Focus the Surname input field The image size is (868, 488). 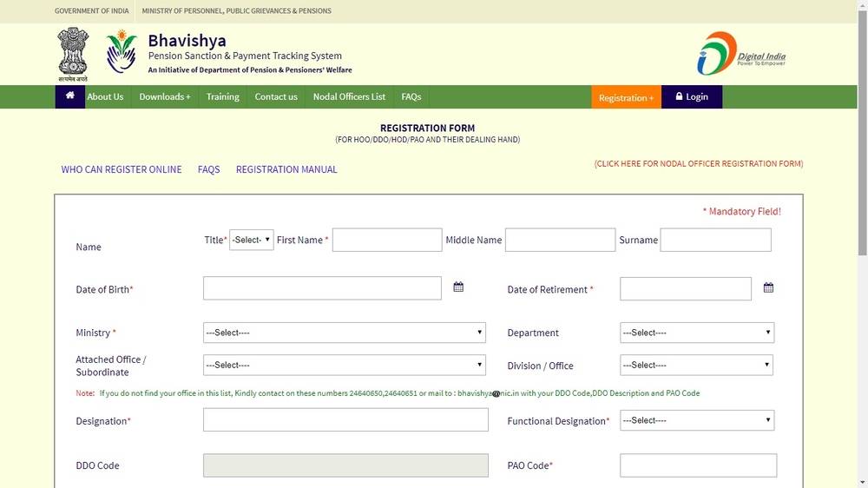tap(716, 240)
